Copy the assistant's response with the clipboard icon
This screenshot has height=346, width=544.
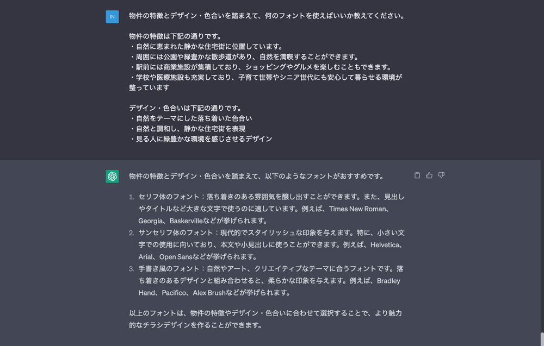pyautogui.click(x=417, y=175)
